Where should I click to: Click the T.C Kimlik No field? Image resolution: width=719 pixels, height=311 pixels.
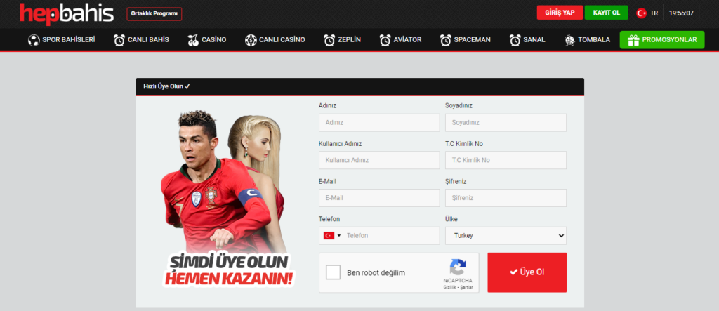pyautogui.click(x=506, y=160)
